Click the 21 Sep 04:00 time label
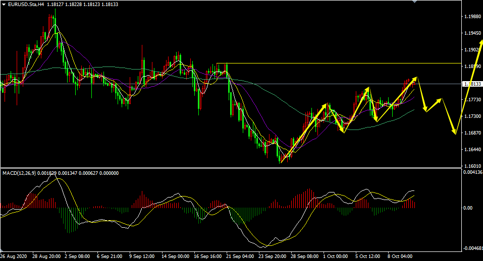The height and width of the screenshot is (261, 483). [240, 256]
